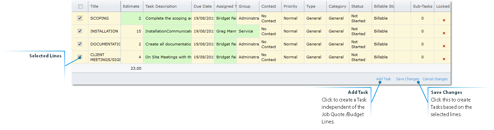This screenshot has height=130, width=494.
Task: Click the red X Locked icon for SCOPING
Action: pos(444,20)
